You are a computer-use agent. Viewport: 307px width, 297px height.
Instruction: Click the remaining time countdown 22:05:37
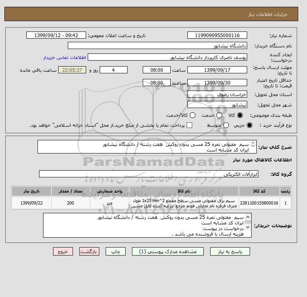pos(72,70)
